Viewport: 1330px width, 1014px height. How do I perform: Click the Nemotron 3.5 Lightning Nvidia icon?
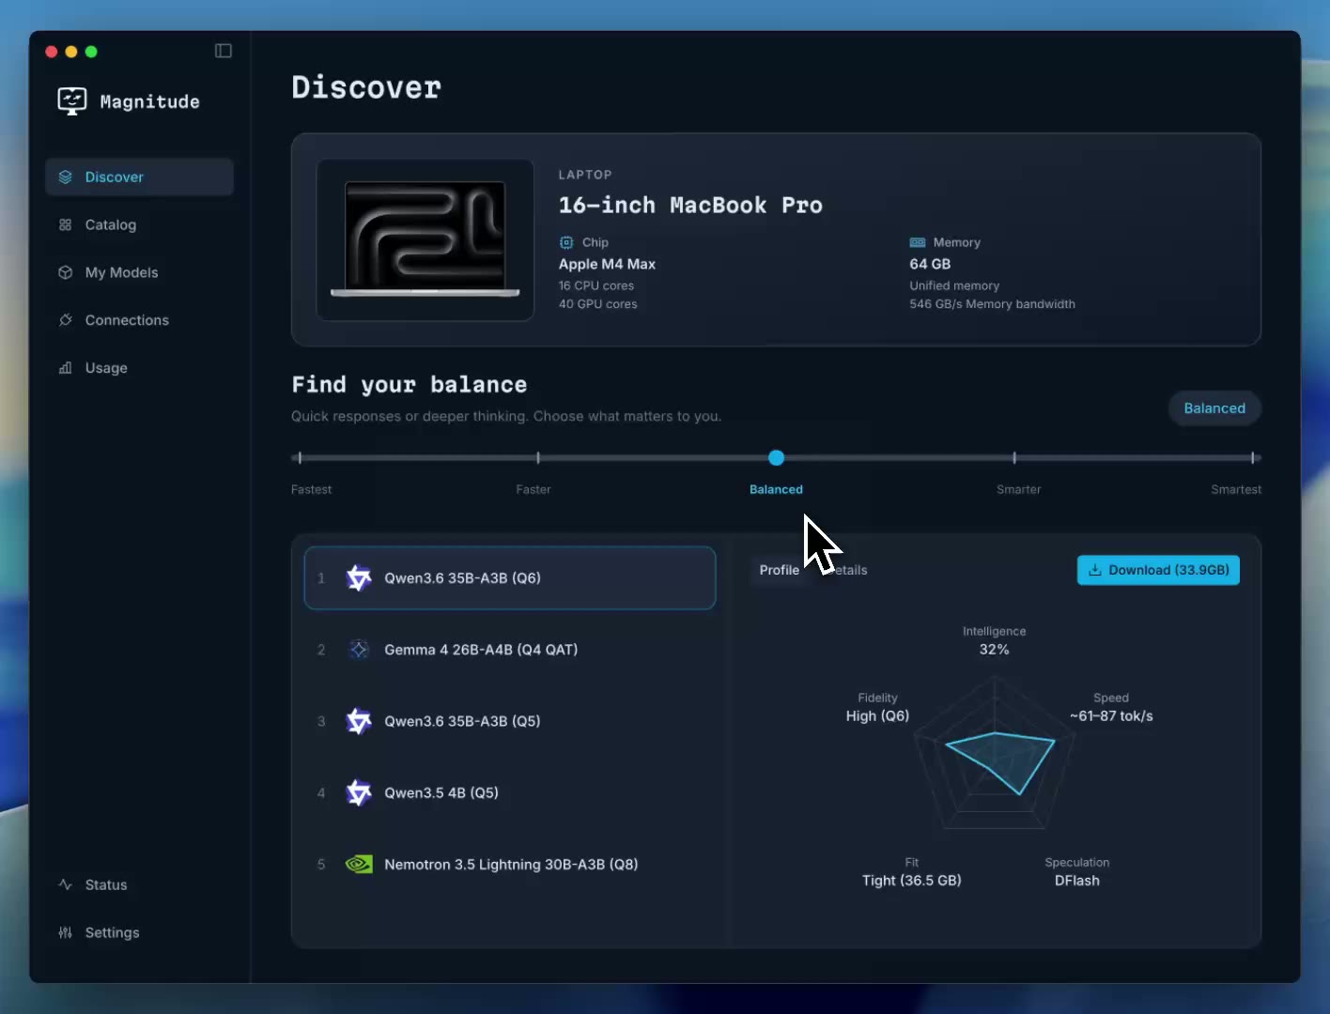tap(359, 864)
